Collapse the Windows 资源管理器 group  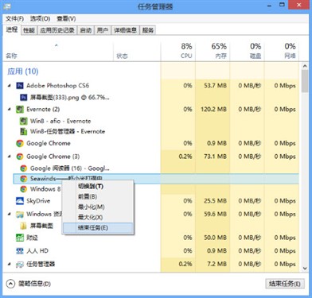point(10,214)
